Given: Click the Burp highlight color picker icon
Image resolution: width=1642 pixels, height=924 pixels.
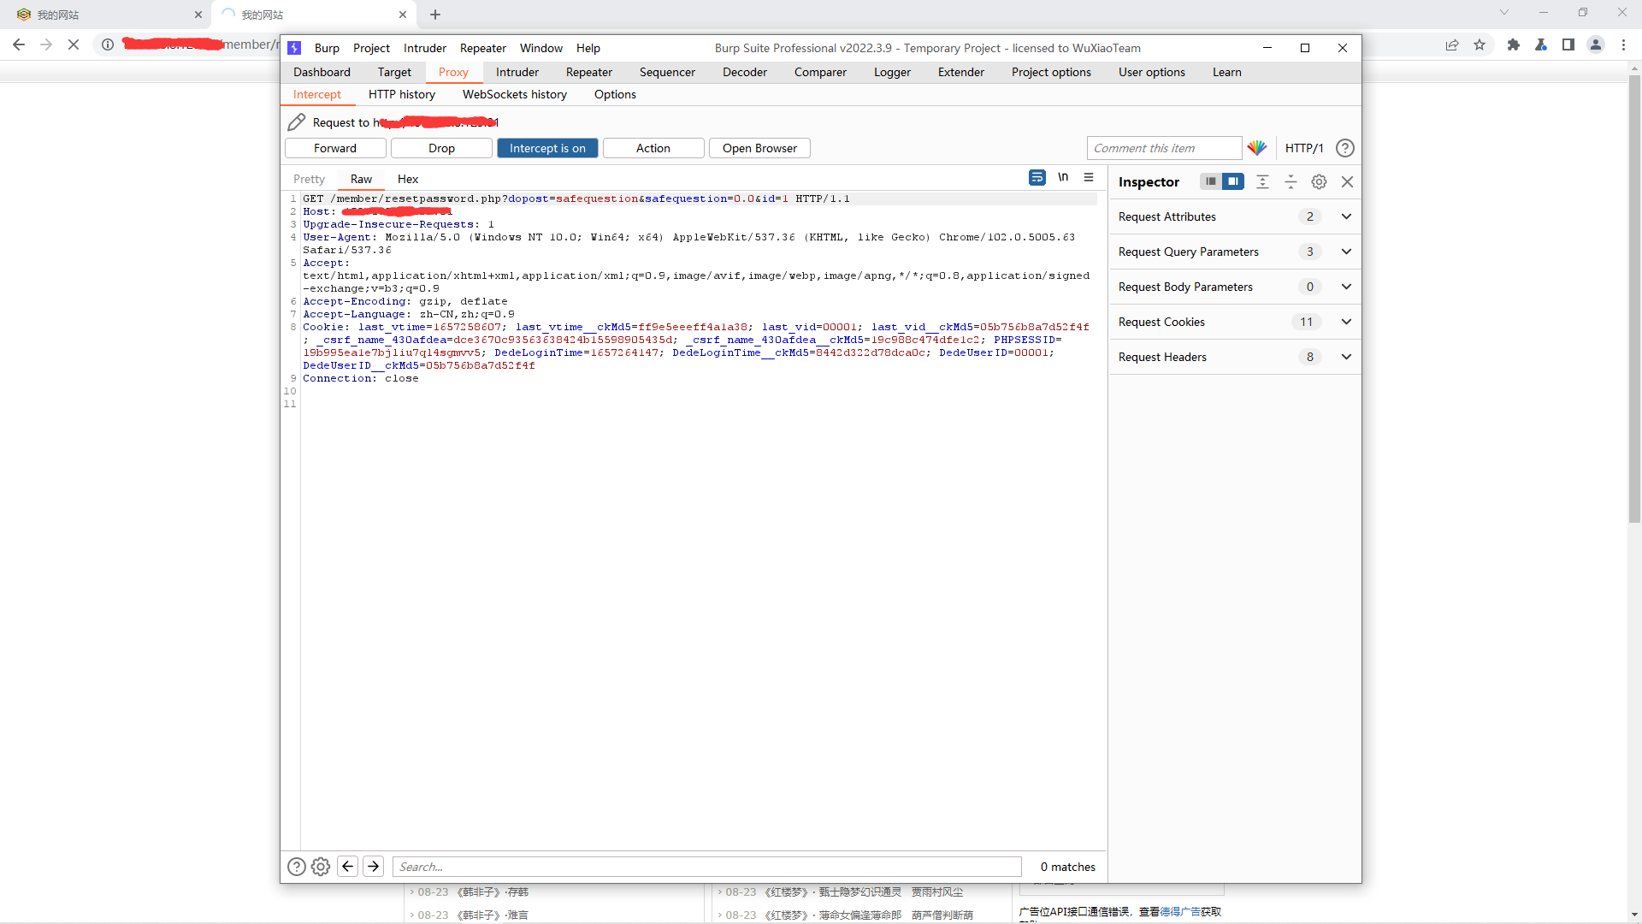Looking at the screenshot, I should 1256,148.
